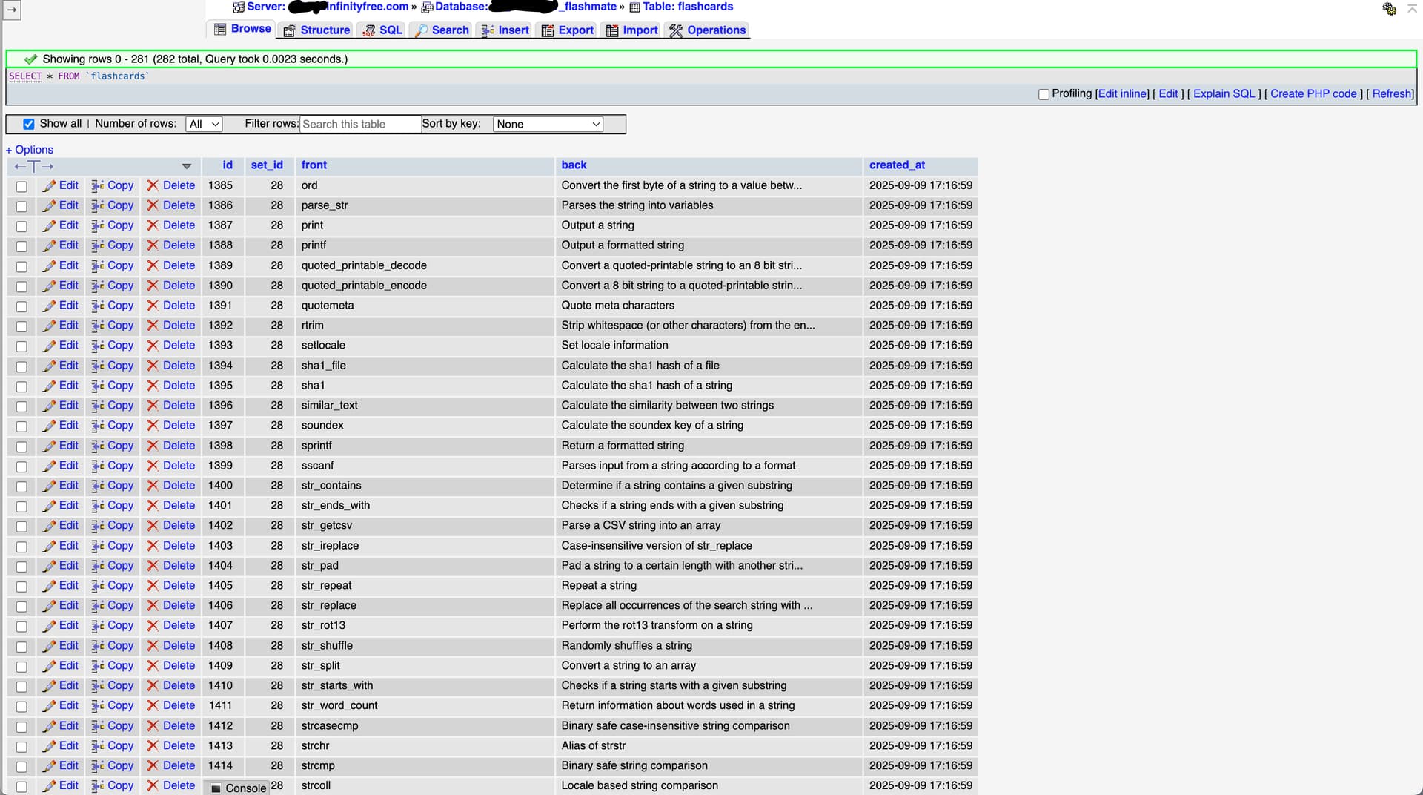Tick the checkbox for parse_str row

[21, 206]
